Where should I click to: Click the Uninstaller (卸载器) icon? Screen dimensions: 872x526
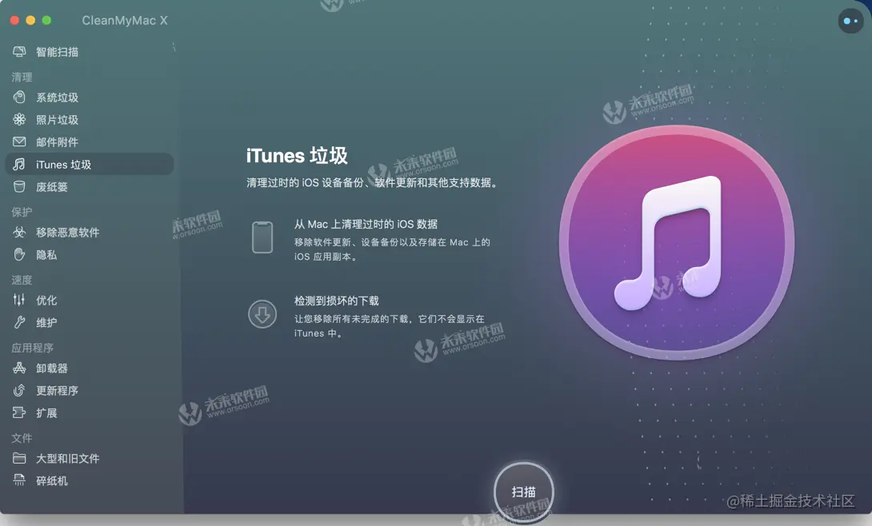(x=19, y=368)
